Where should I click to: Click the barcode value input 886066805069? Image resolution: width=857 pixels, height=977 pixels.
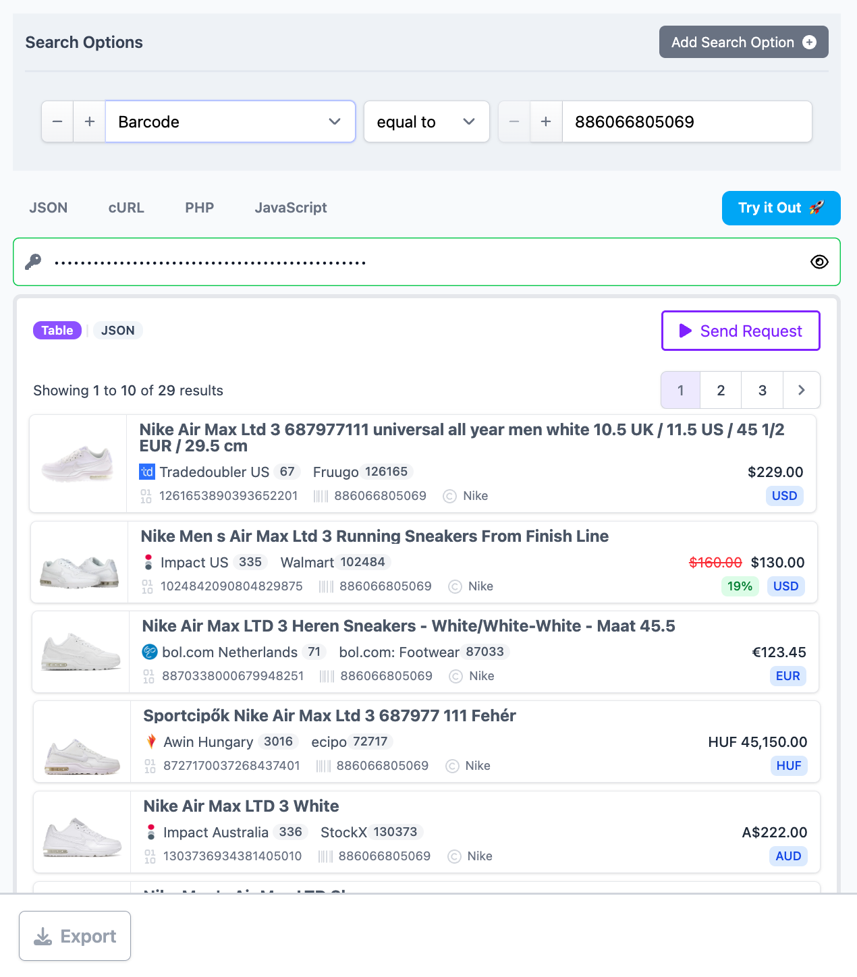(687, 121)
